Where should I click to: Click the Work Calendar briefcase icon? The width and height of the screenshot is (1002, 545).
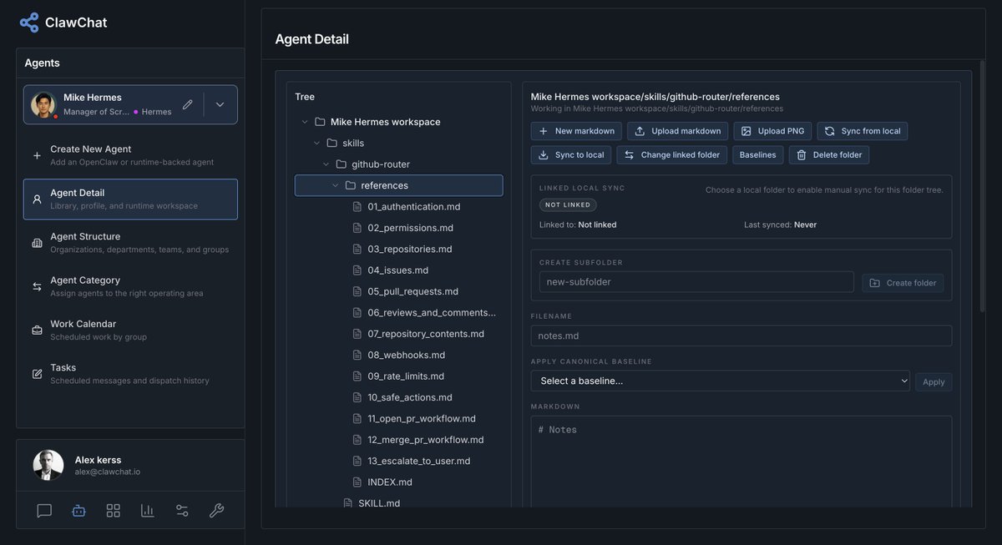click(x=37, y=330)
